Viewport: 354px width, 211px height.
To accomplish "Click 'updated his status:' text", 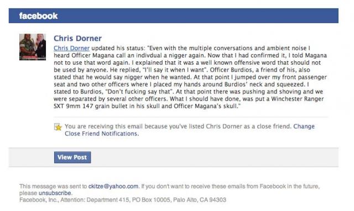I will 118,48.
